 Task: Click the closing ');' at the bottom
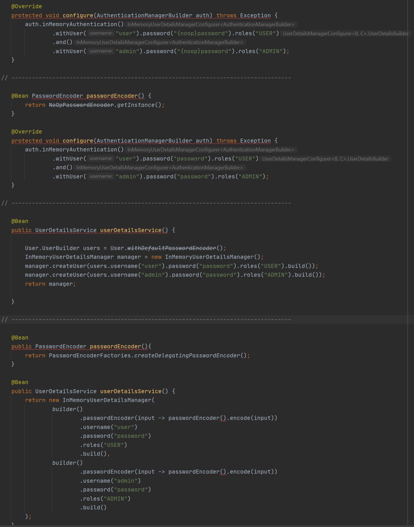28,516
